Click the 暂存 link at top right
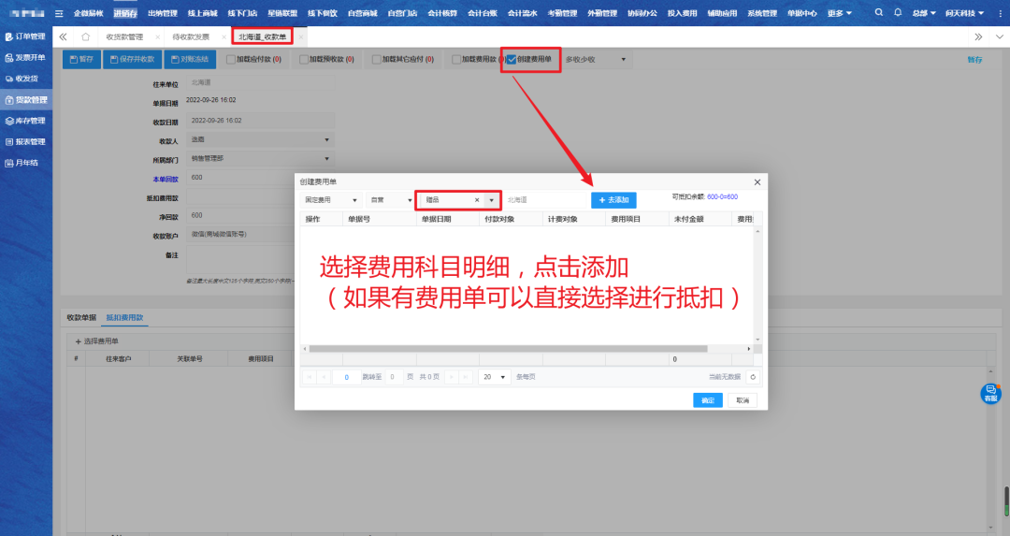 point(974,60)
